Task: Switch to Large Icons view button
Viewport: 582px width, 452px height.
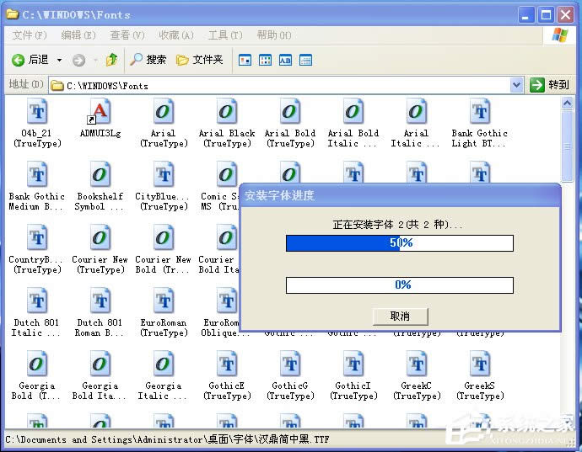Action: pyautogui.click(x=245, y=60)
